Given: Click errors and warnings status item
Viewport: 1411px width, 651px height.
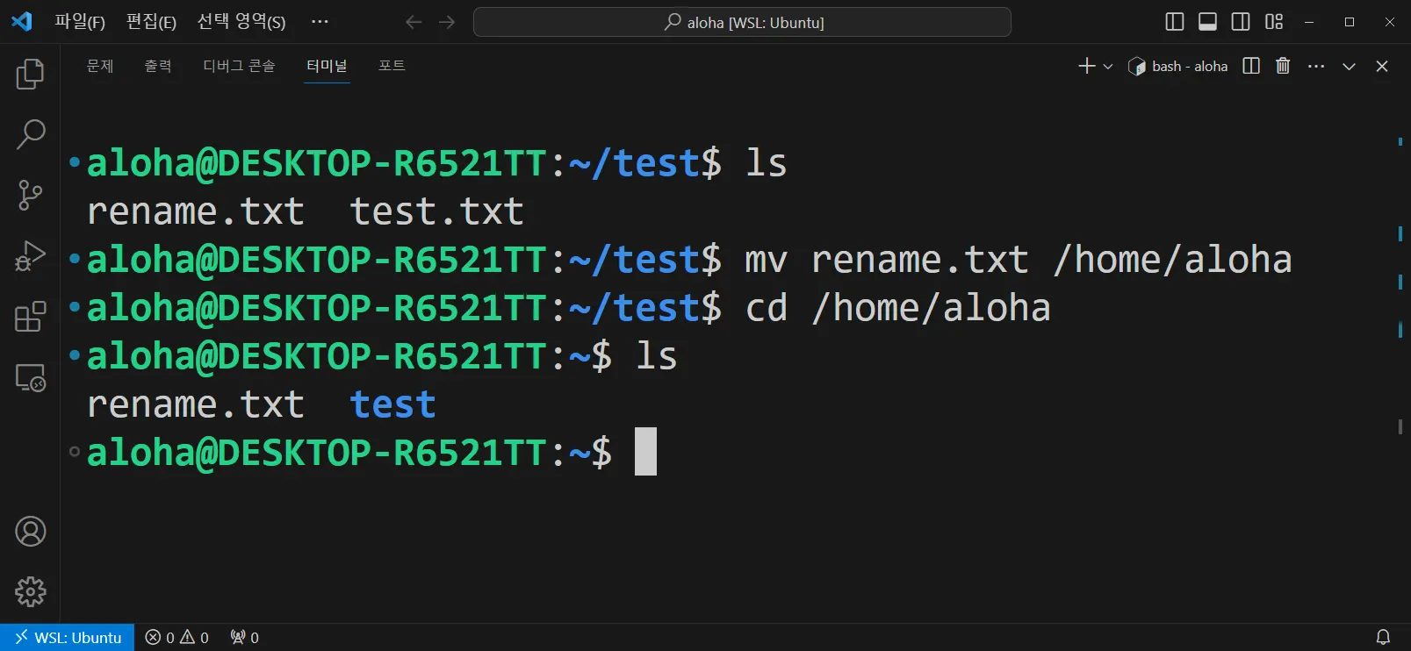Looking at the screenshot, I should (176, 638).
